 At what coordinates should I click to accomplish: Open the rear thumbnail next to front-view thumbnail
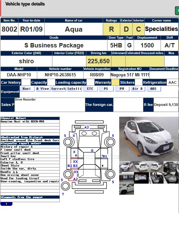[x=141, y=166]
